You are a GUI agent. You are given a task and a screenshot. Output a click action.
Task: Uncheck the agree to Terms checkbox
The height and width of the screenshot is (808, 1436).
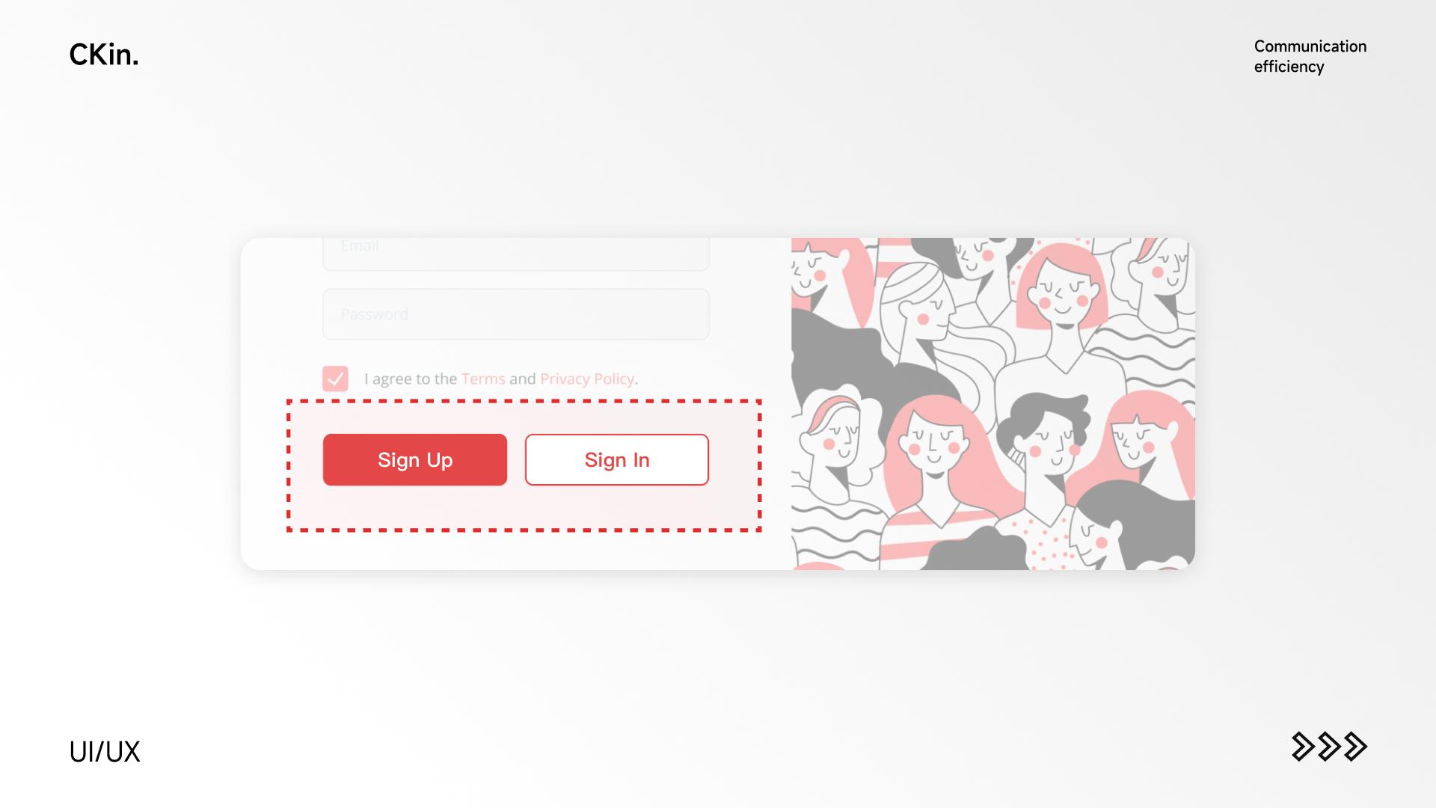click(335, 379)
